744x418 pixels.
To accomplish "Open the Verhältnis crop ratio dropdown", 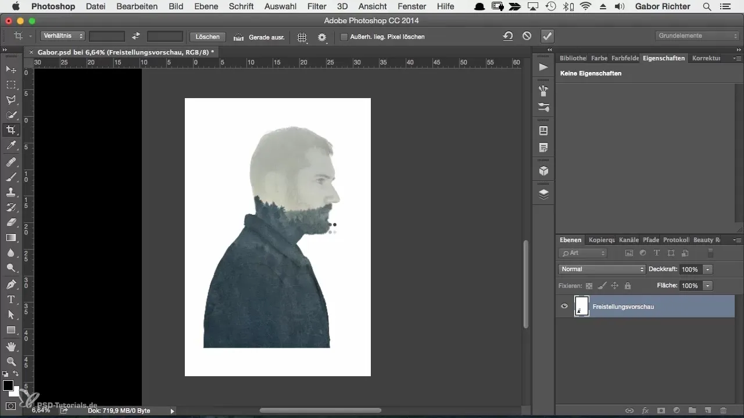I will 63,36.
